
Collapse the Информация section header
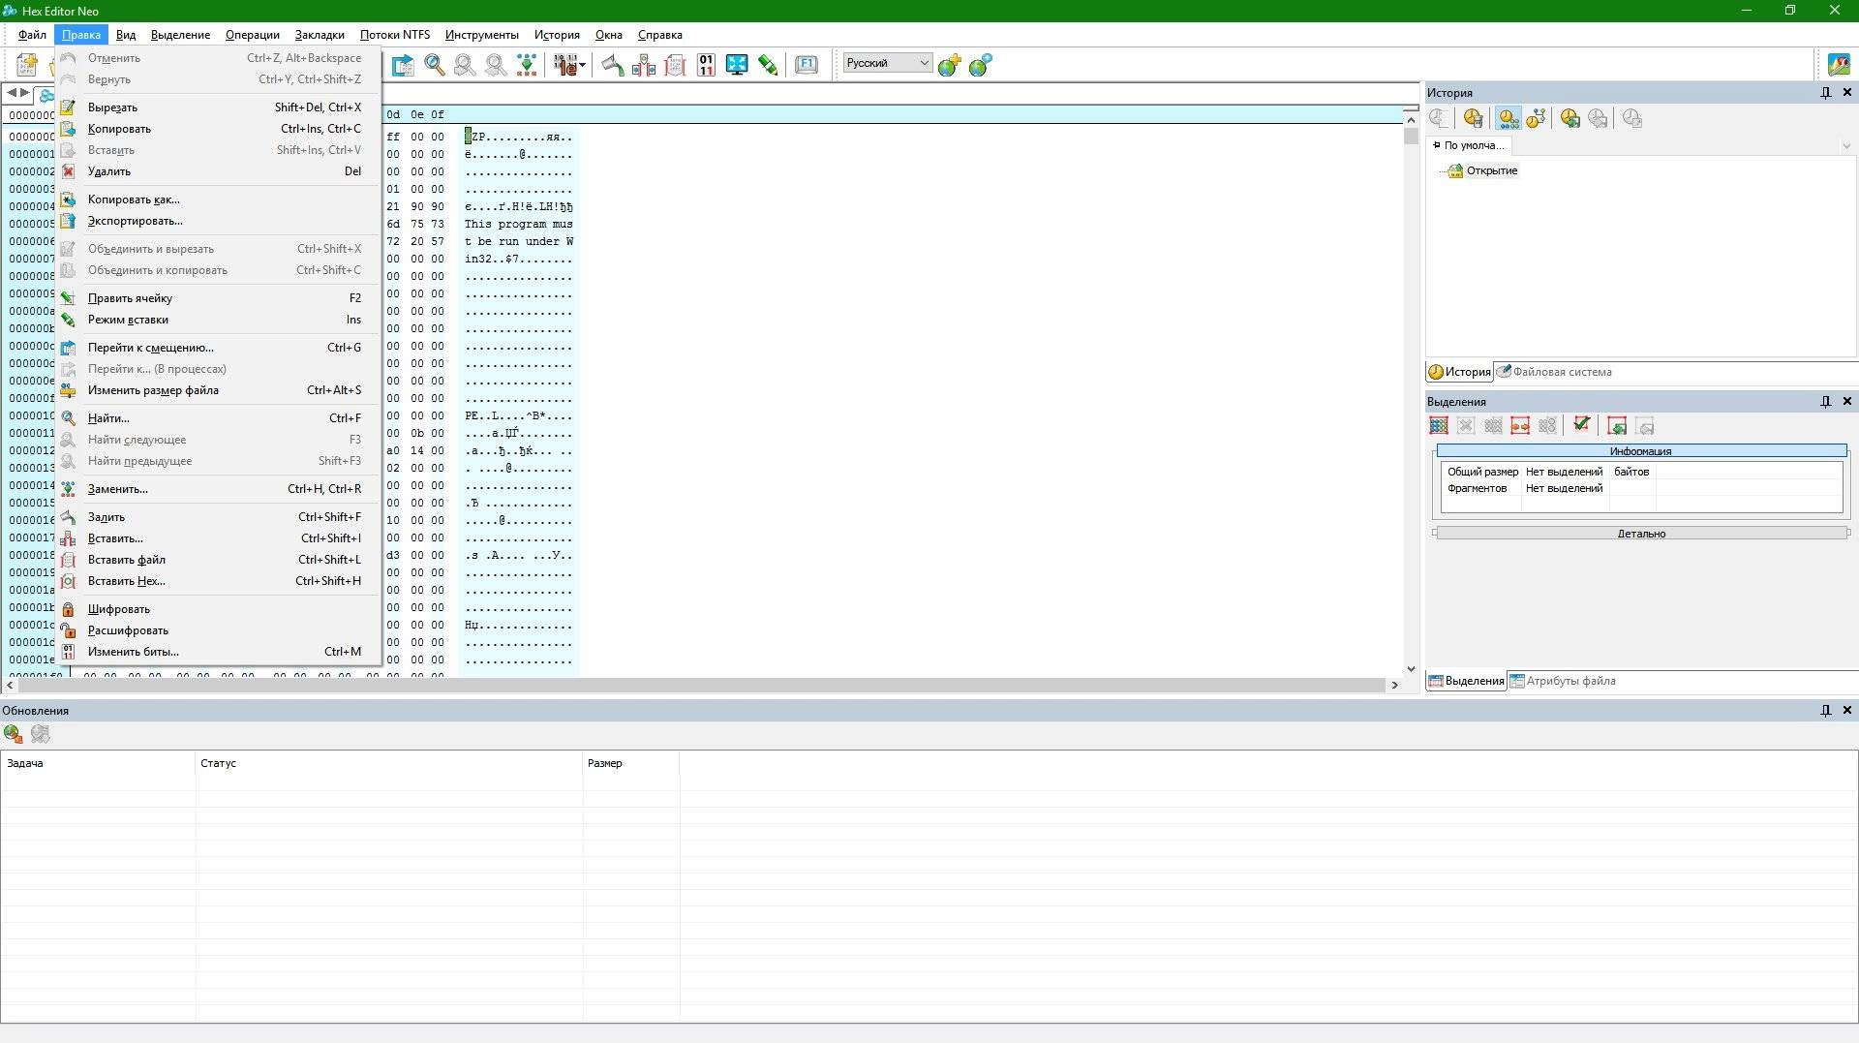(x=1641, y=450)
